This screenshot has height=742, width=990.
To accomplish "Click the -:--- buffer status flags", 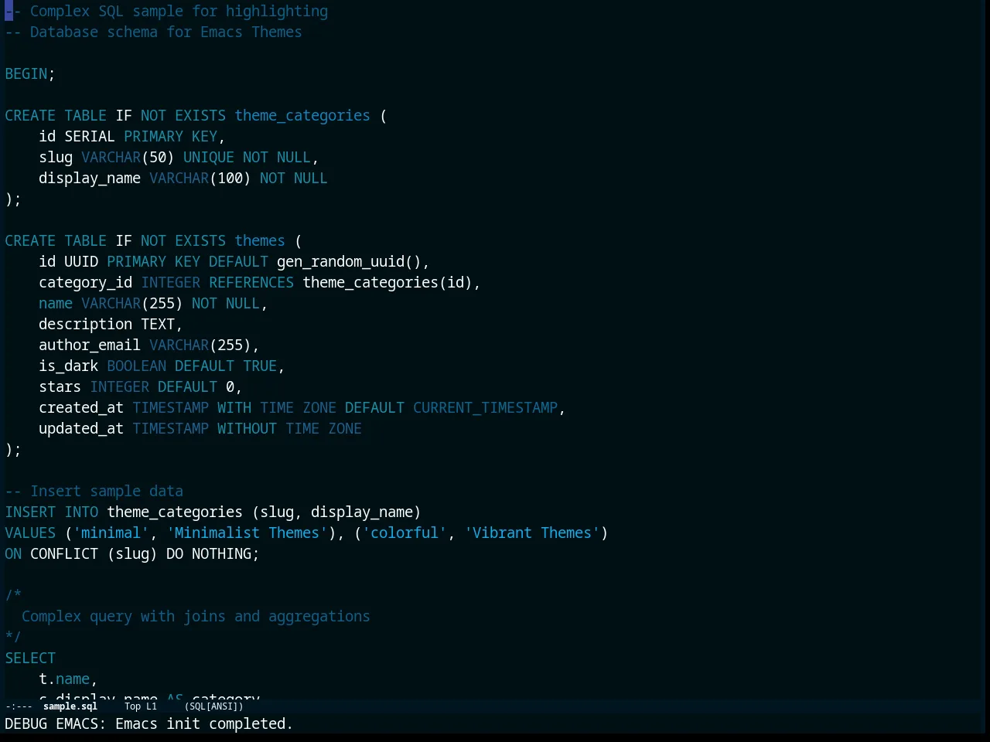I will point(19,706).
